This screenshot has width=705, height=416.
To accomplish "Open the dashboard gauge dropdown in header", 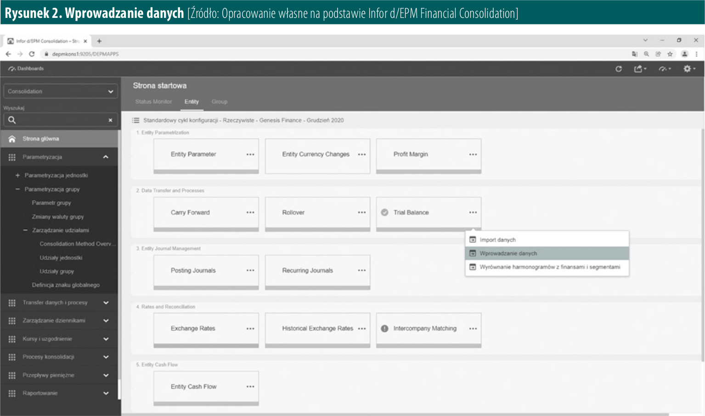I will click(x=665, y=69).
